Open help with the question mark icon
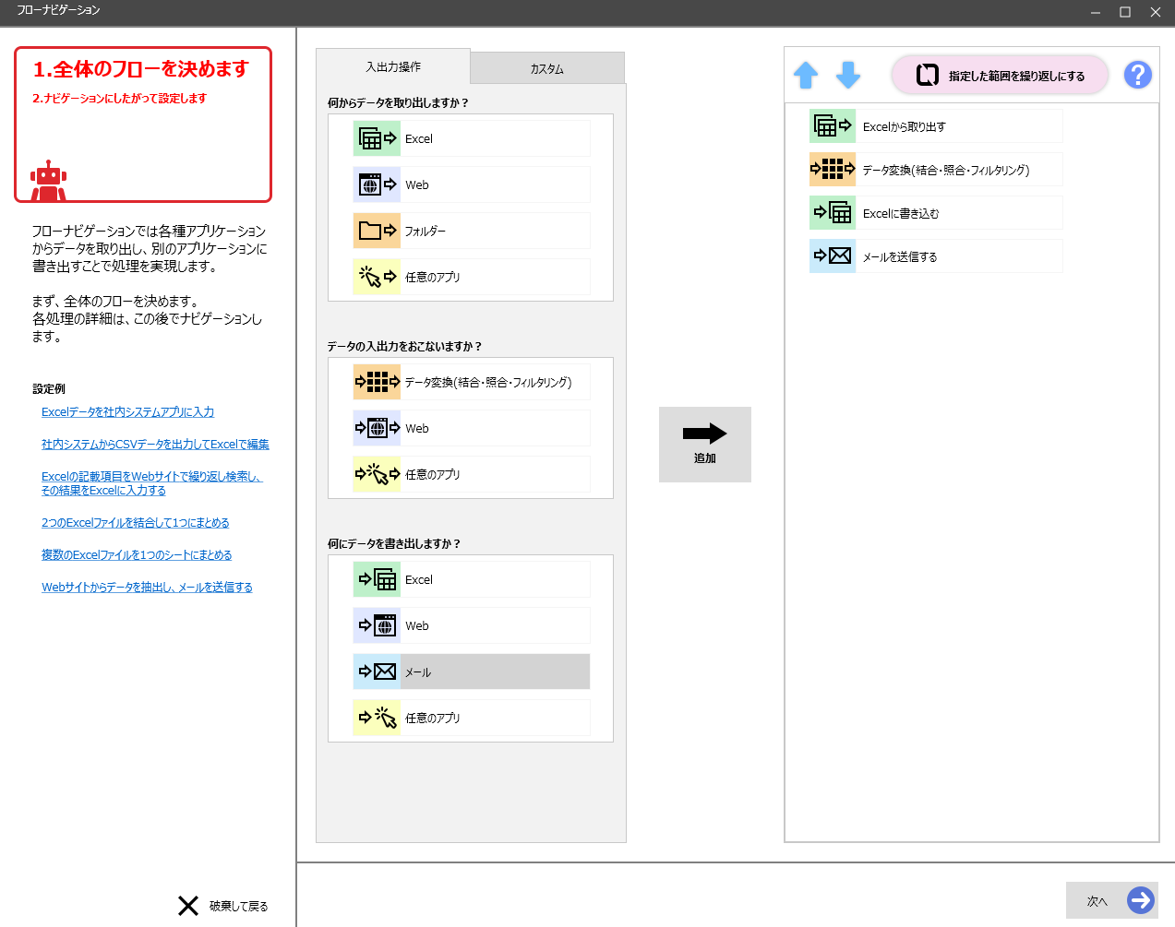Screen dimensions: 1175x927 (x=1137, y=75)
